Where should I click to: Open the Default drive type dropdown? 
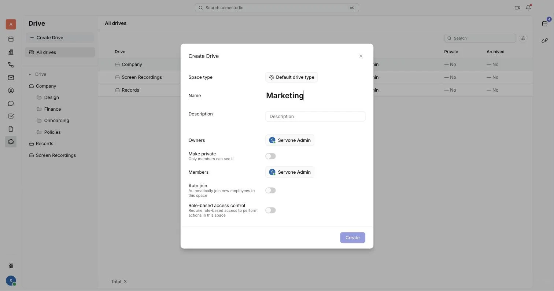tap(292, 77)
